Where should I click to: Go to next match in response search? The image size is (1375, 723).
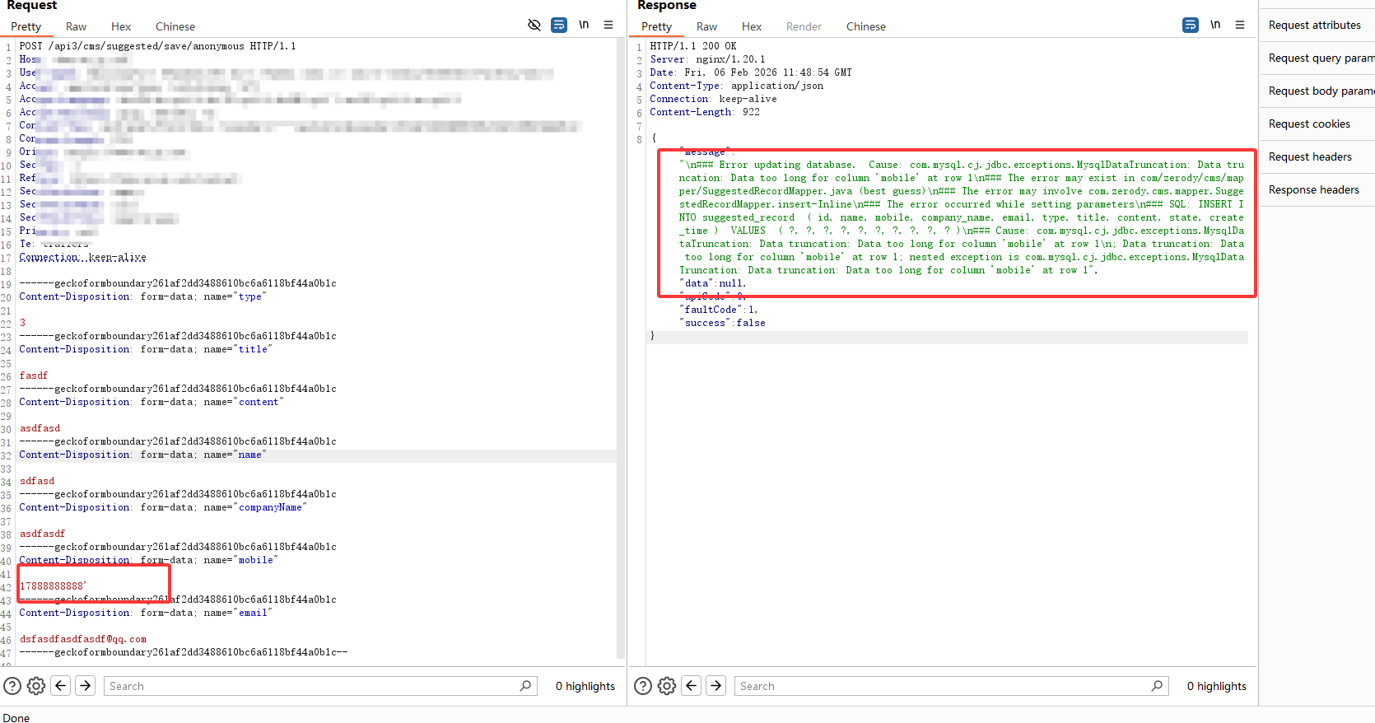click(x=716, y=686)
